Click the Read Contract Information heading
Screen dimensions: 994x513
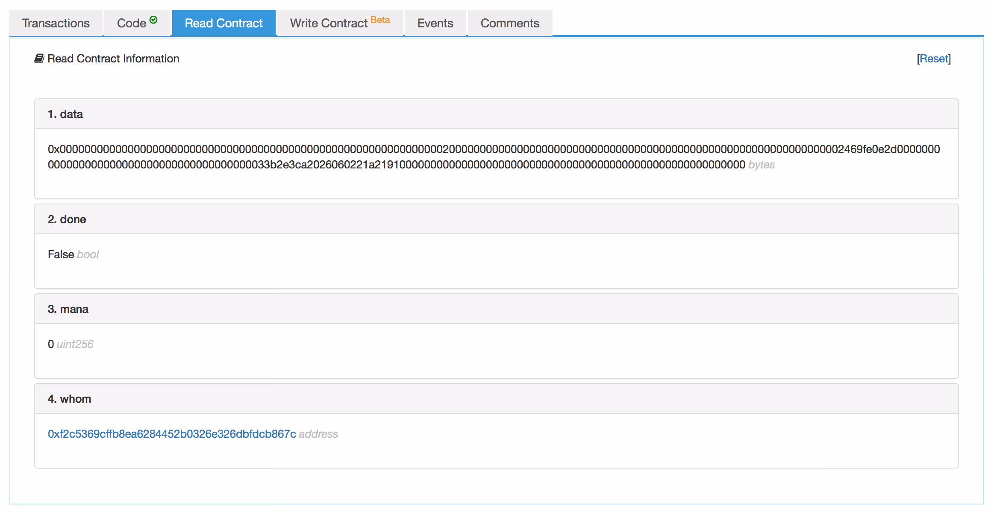[x=113, y=59]
